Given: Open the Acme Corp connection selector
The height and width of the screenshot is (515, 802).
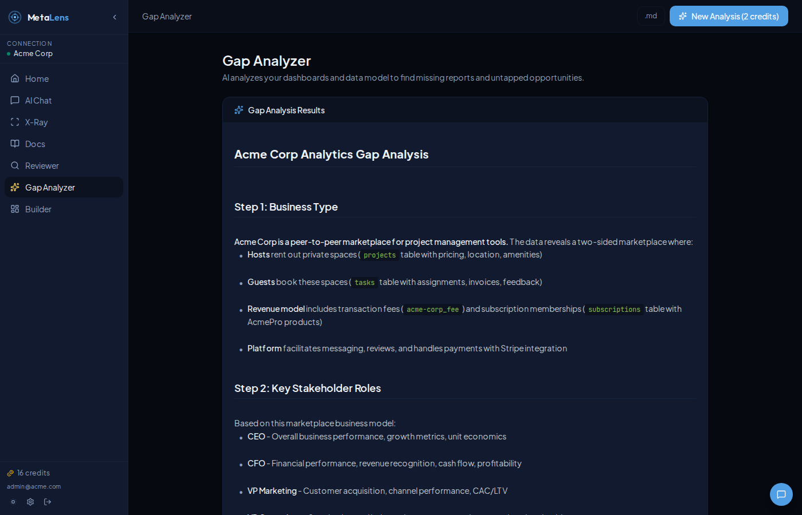Looking at the screenshot, I should pos(33,53).
